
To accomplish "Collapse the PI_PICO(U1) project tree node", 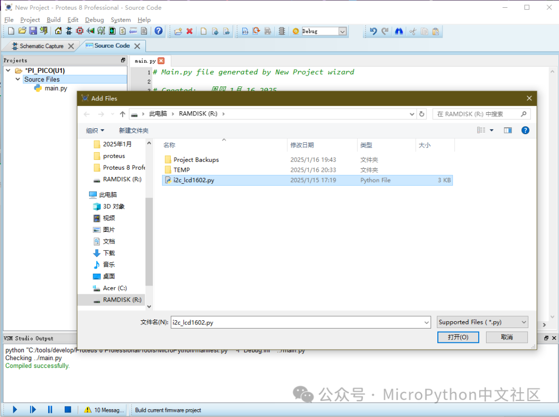I will pos(8,70).
